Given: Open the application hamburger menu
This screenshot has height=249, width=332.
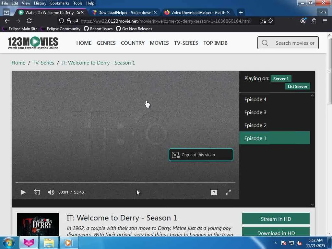Looking at the screenshot, I should 325,21.
